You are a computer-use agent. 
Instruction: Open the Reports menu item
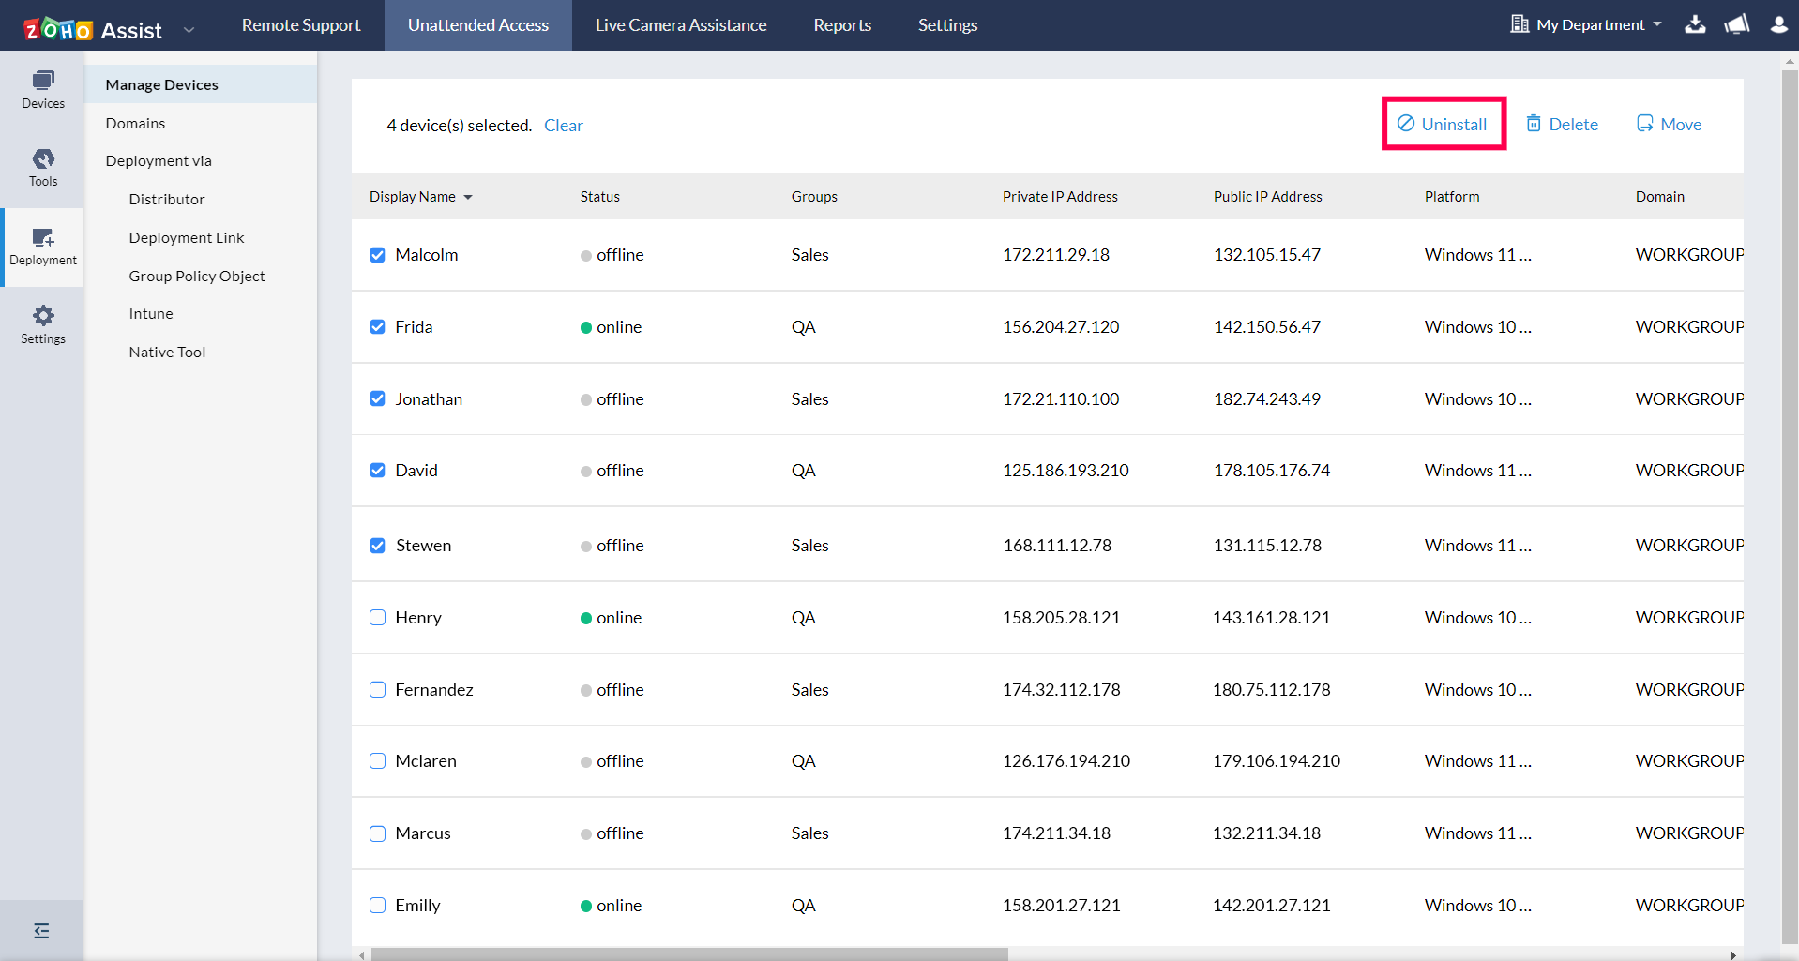(x=841, y=25)
